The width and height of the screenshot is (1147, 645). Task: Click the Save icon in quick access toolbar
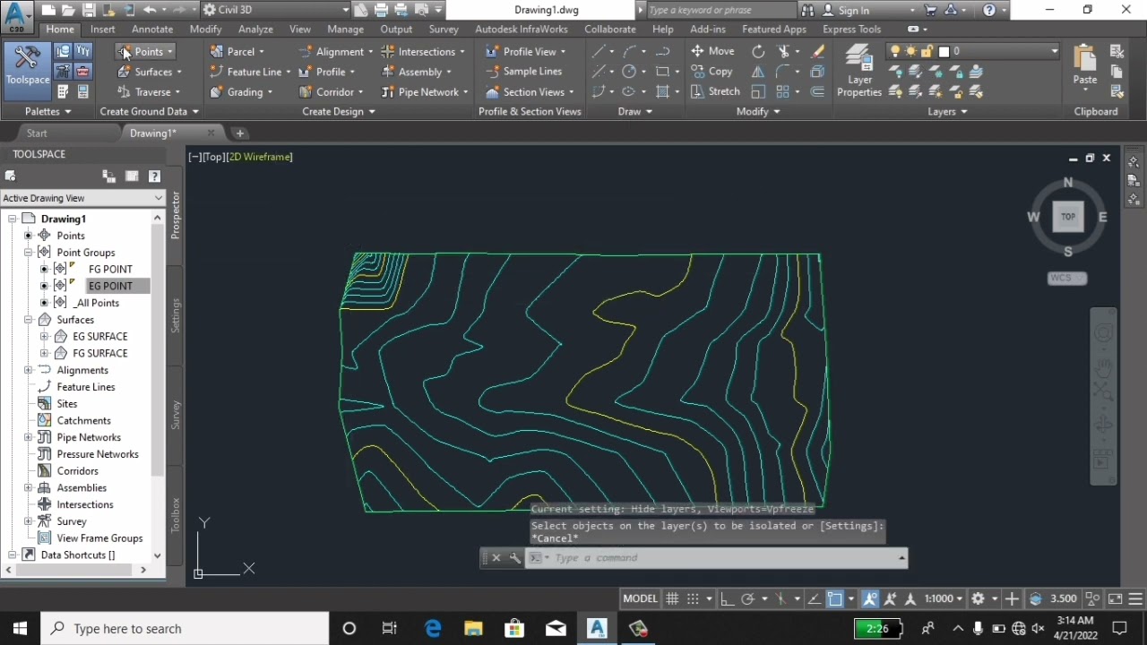click(x=89, y=10)
